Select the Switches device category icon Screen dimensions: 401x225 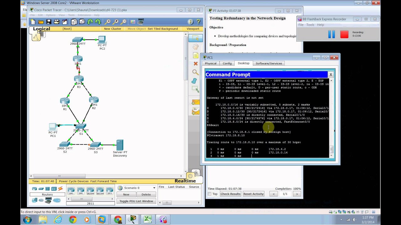[41, 189]
